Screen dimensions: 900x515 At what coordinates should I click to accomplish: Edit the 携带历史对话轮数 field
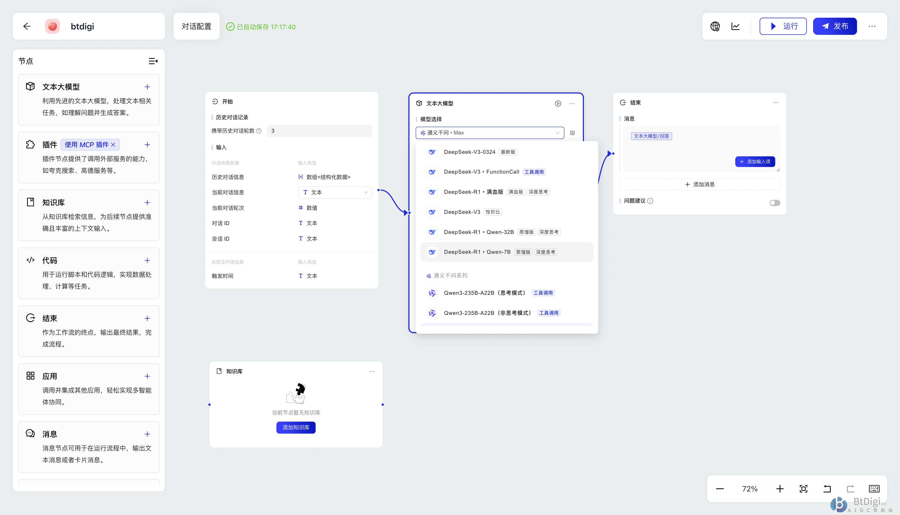[319, 131]
